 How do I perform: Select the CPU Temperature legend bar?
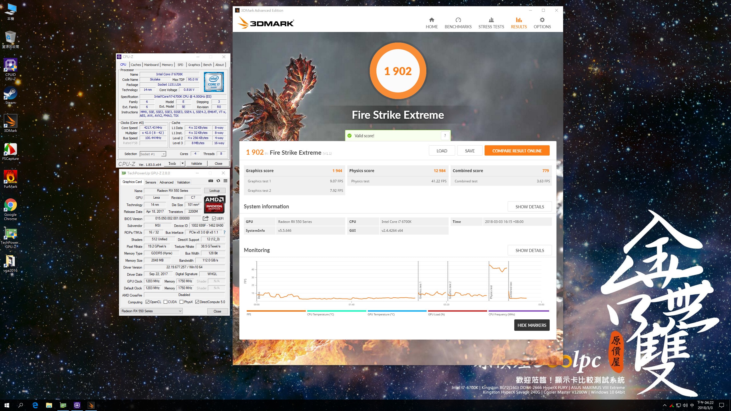coord(336,311)
